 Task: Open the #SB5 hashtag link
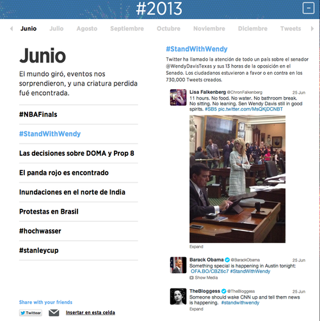click(211, 109)
